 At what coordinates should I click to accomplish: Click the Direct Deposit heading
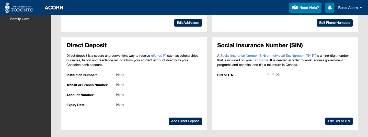(87, 45)
